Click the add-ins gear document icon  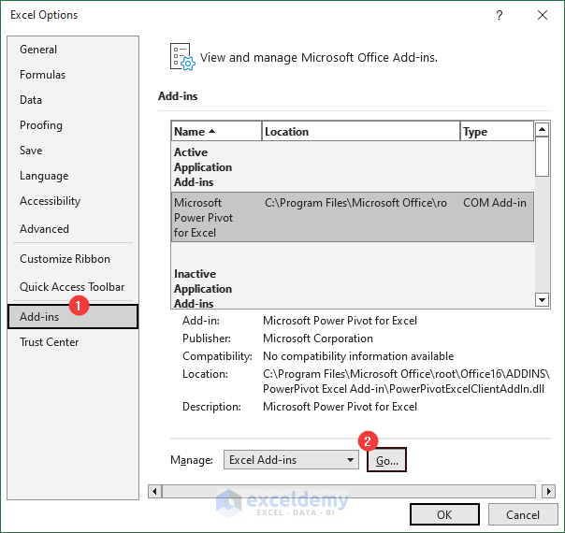pyautogui.click(x=181, y=57)
